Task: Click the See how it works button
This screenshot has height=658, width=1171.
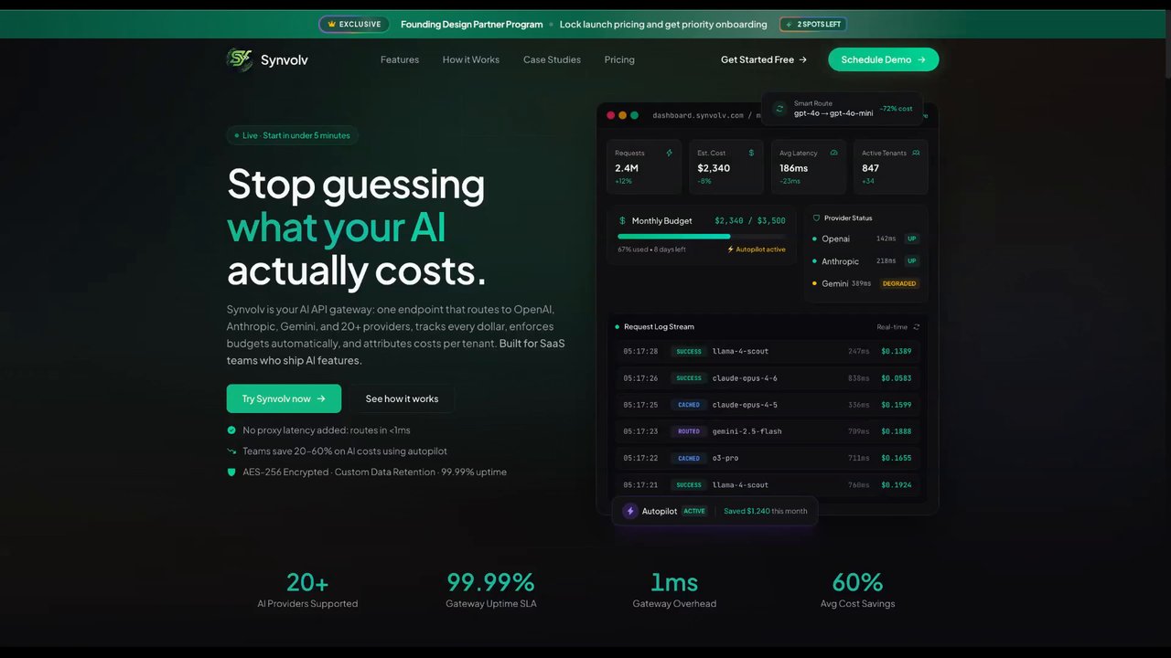Action: point(402,398)
